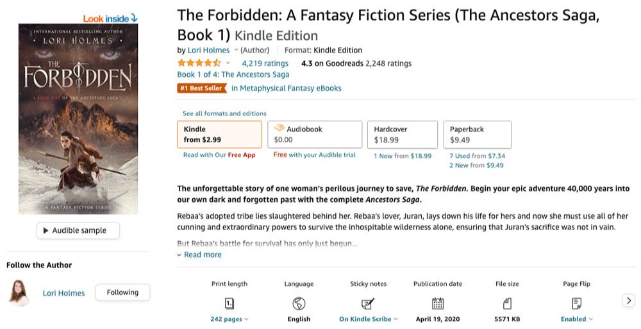
Task: Click the file size document icon
Action: 507,303
